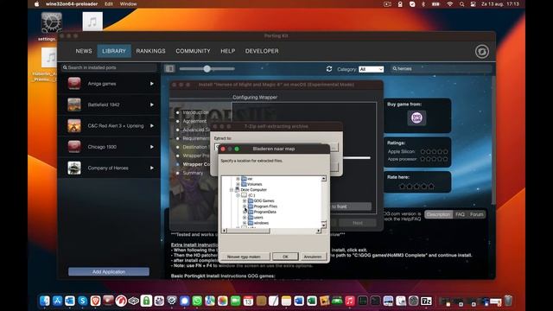Select the Volumes folder in the tree

(x=254, y=184)
